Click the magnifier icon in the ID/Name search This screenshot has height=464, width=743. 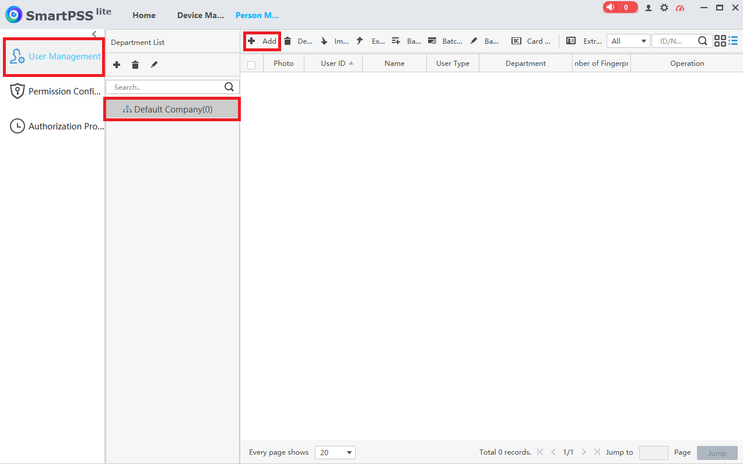[x=703, y=41]
